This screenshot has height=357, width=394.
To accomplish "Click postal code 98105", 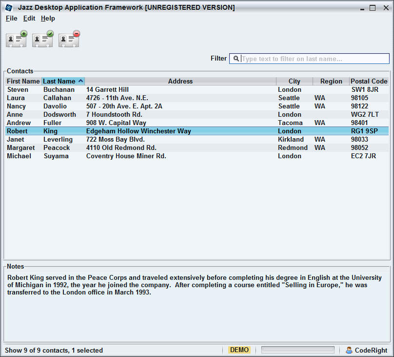I will click(x=359, y=98).
